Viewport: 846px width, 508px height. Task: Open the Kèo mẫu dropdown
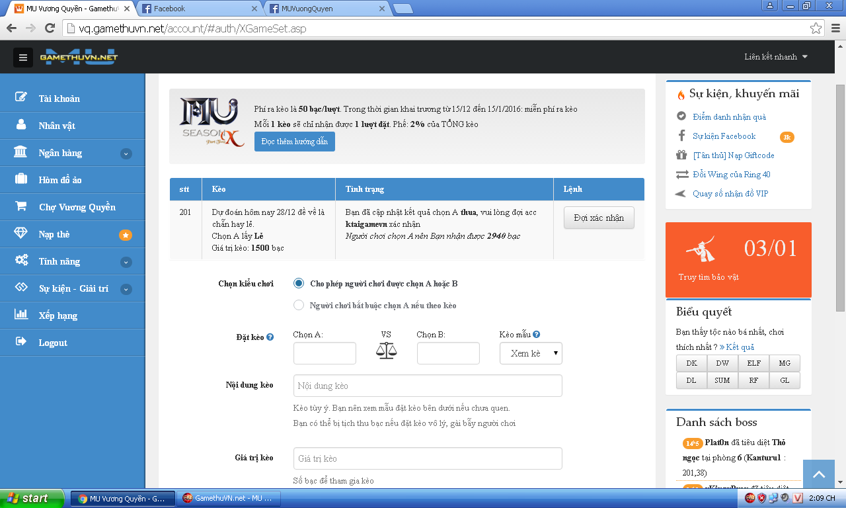point(531,353)
